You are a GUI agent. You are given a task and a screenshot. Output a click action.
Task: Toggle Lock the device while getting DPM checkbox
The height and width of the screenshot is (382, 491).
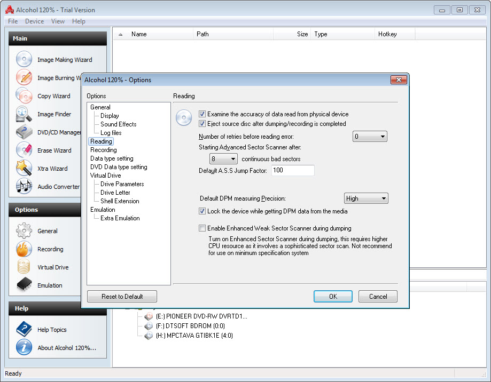point(202,211)
